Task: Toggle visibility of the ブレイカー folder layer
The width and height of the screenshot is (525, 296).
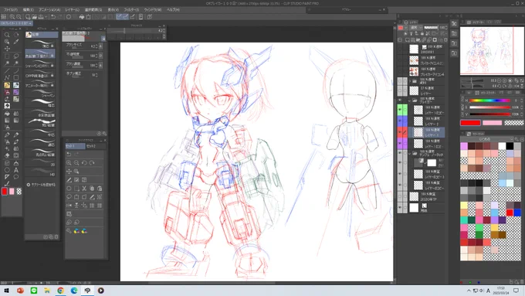Action: click(400, 100)
